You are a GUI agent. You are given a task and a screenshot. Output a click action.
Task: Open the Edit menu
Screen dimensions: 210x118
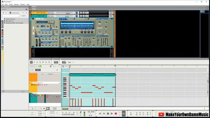6,4
